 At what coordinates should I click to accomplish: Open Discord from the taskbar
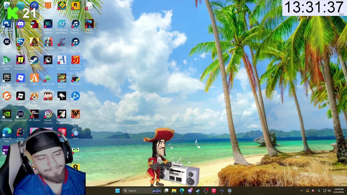(190, 191)
